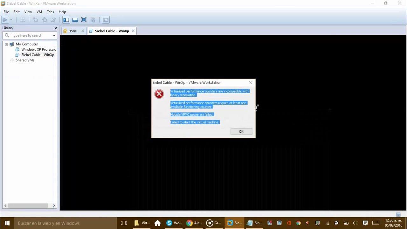407x229 pixels.
Task: Click the library scrollbar right arrow
Action: point(54,205)
